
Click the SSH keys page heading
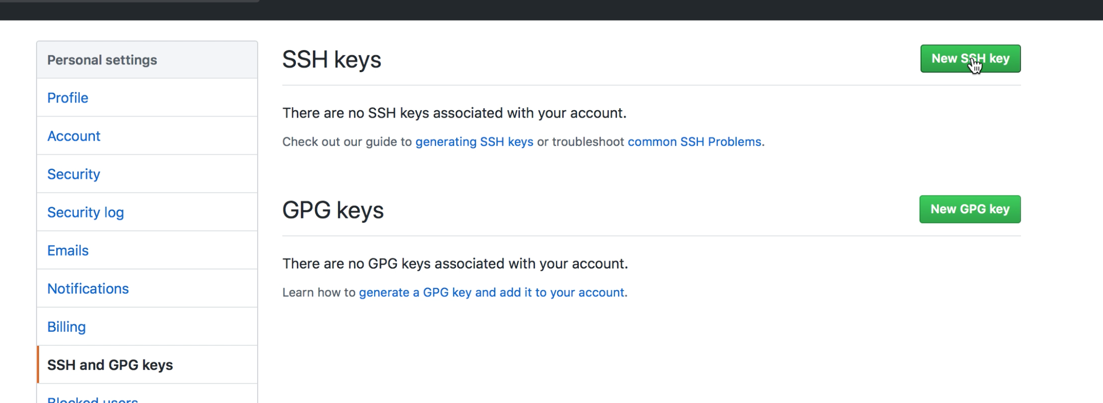pos(332,59)
